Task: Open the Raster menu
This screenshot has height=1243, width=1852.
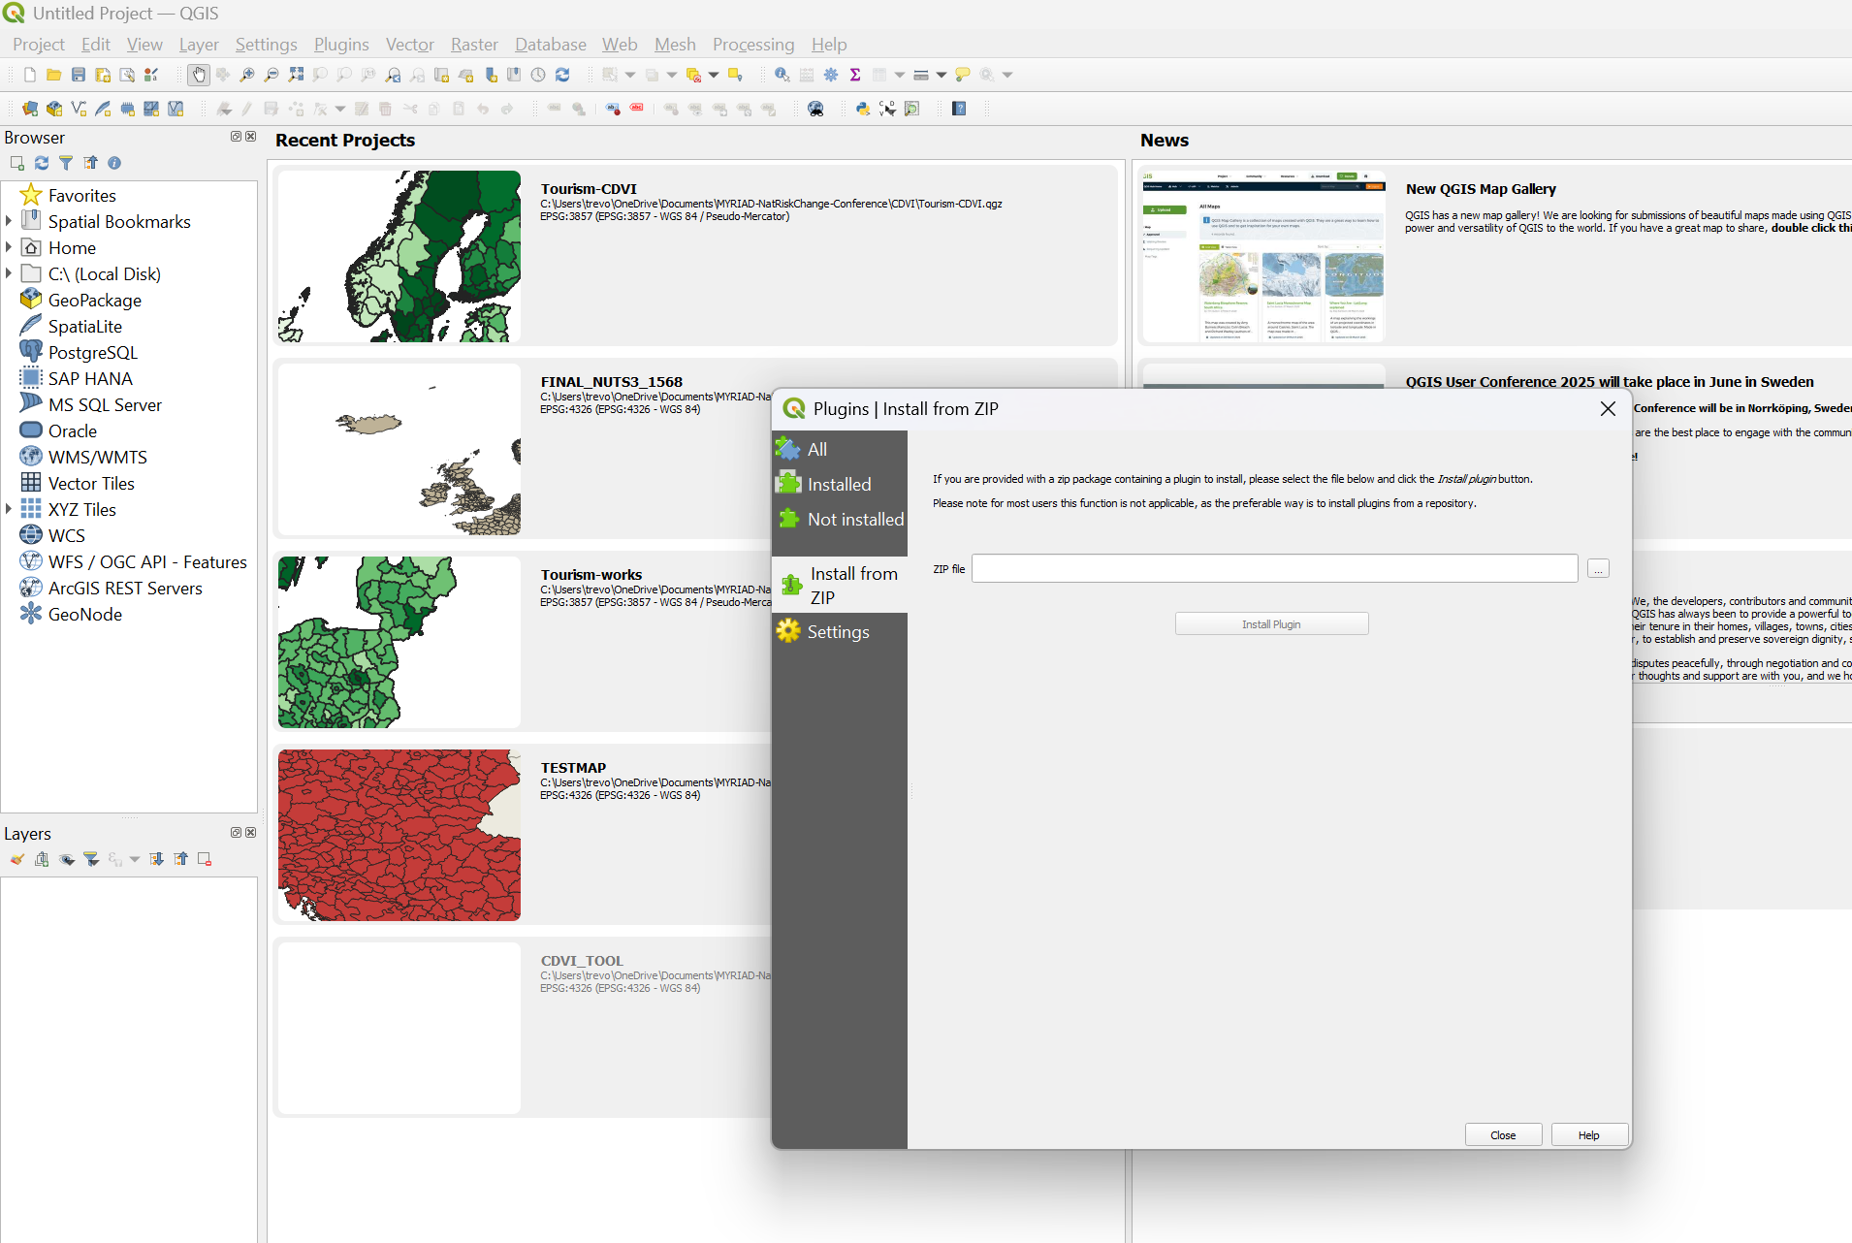Action: (x=474, y=45)
